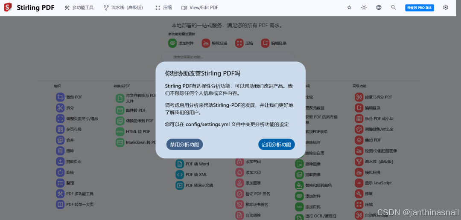
Task: Click the 添加图章 stamp icon
Action: click(x=239, y=183)
